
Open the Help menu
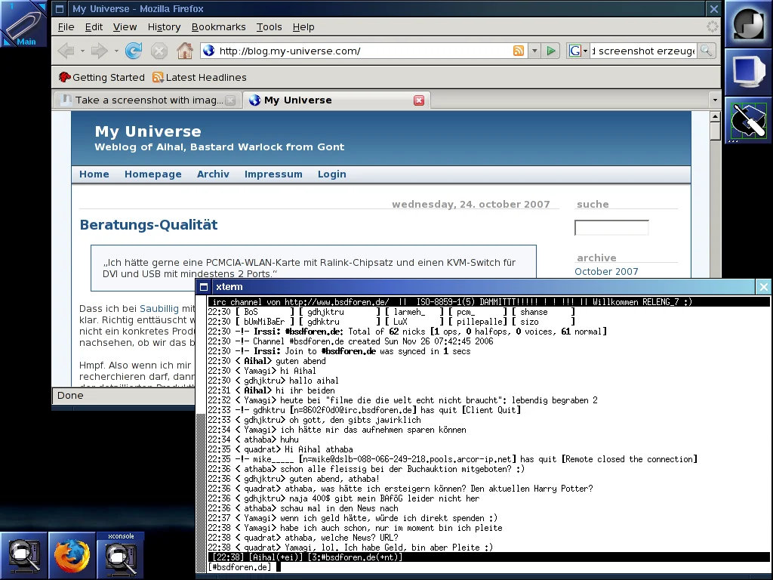303,27
